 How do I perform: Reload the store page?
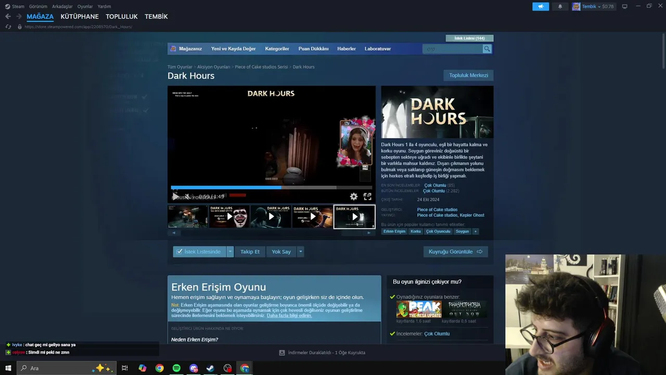coord(8,27)
